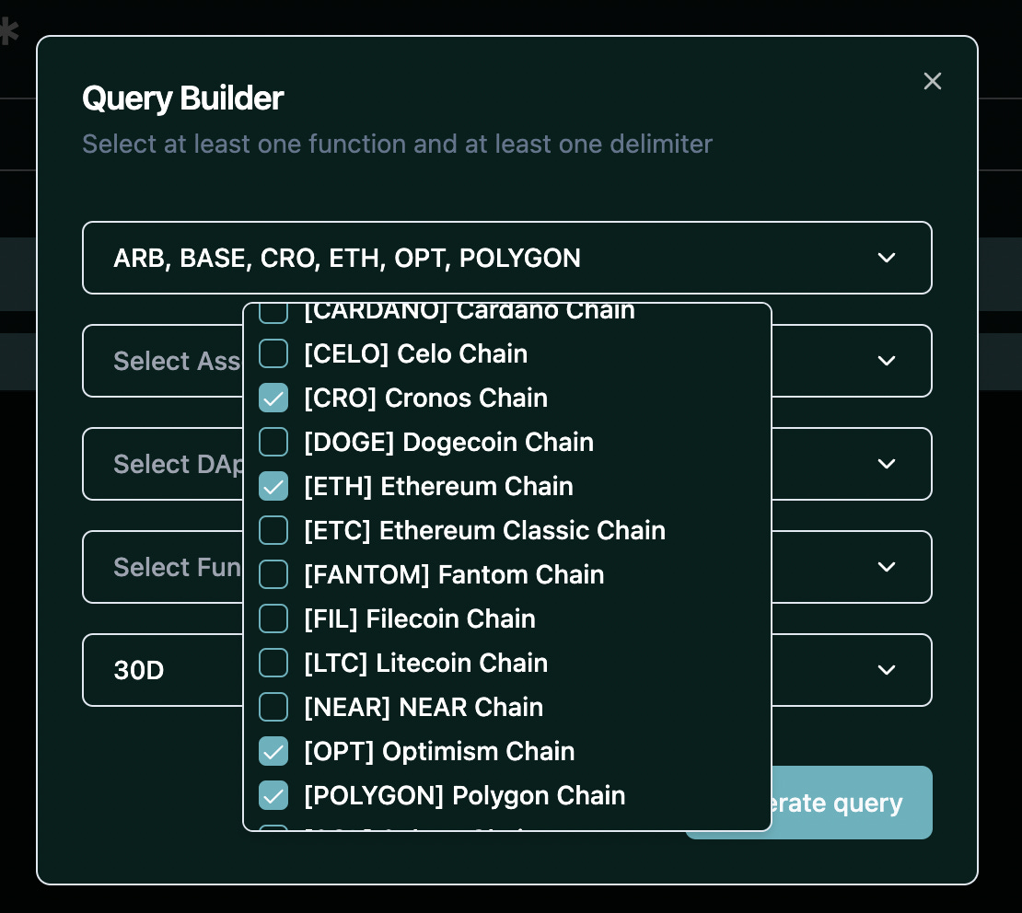Uncheck the OPT Optimism Chain checkbox
Screen dimensions: 1022x913
coord(273,751)
